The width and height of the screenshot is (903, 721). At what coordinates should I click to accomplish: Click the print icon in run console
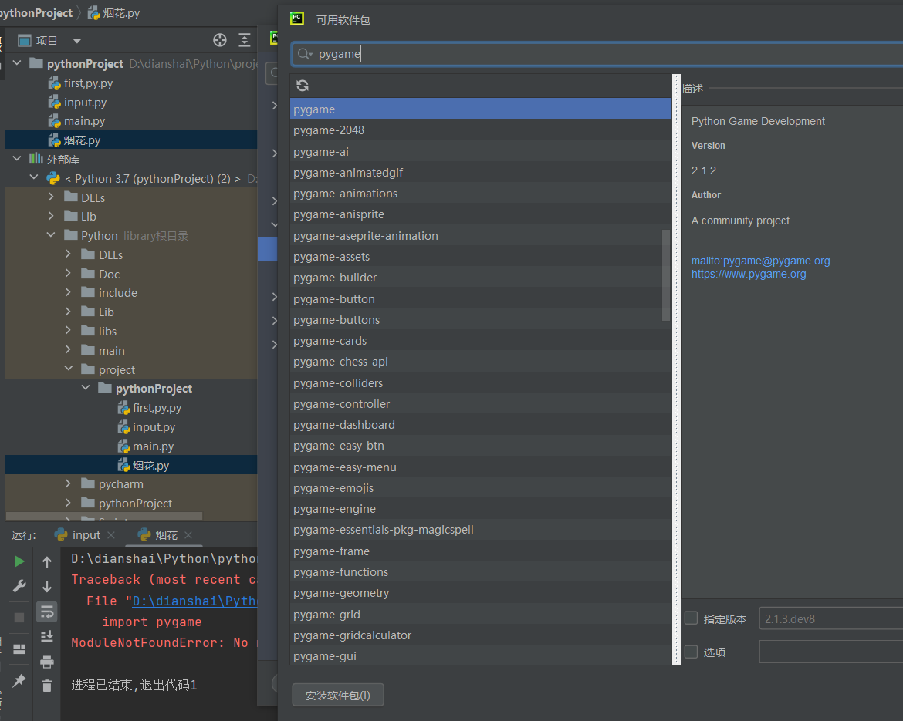(x=47, y=662)
